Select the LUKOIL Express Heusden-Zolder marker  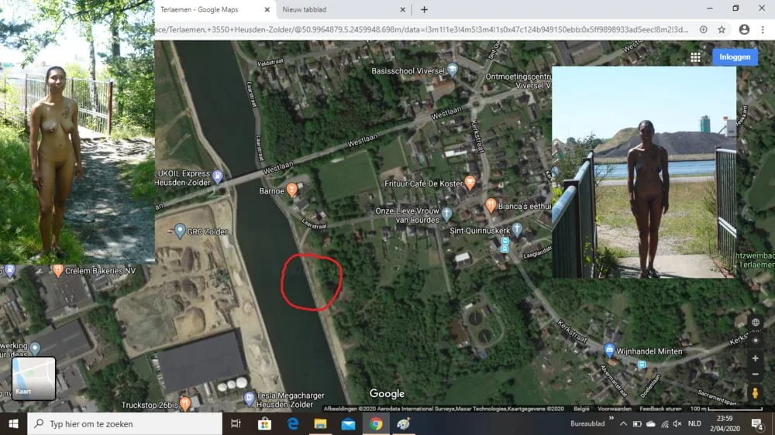click(218, 176)
